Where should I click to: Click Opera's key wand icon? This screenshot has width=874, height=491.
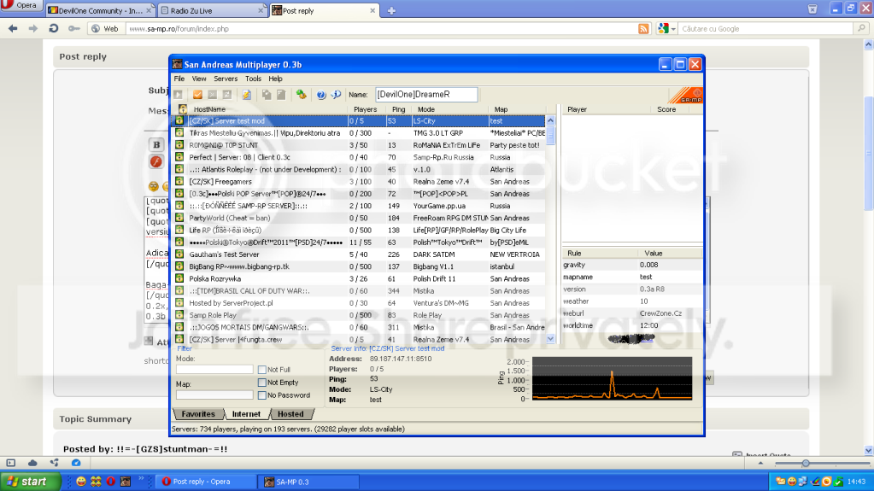(x=73, y=28)
